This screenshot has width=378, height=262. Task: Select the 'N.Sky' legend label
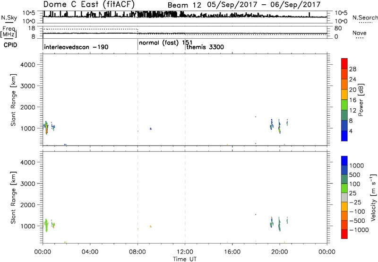click(9, 17)
